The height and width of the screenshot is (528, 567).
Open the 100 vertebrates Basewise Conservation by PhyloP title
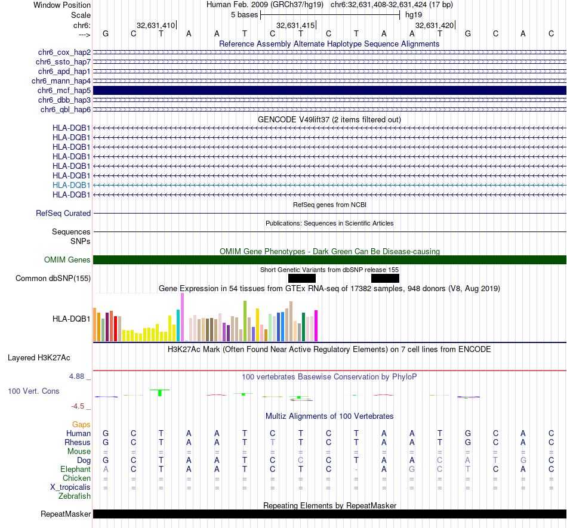coord(329,377)
